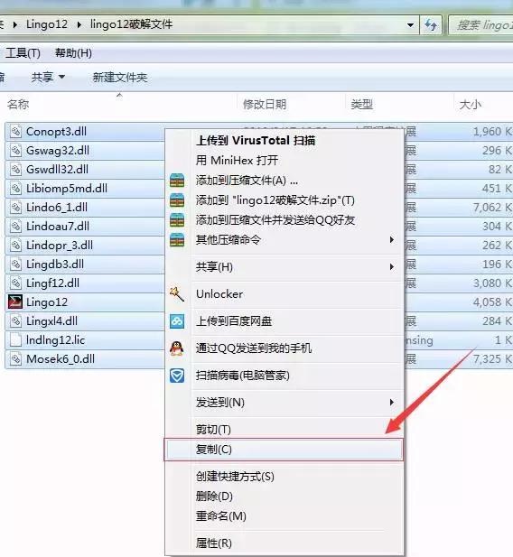
Task: Click the 电脑管家 shield scan icon
Action: (177, 376)
